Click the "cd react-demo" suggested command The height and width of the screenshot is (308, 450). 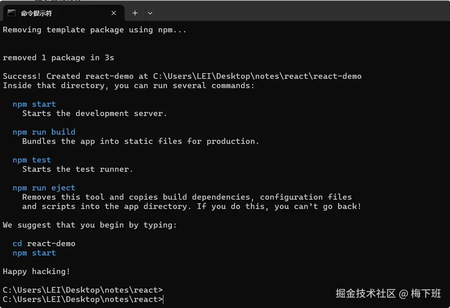click(x=44, y=244)
